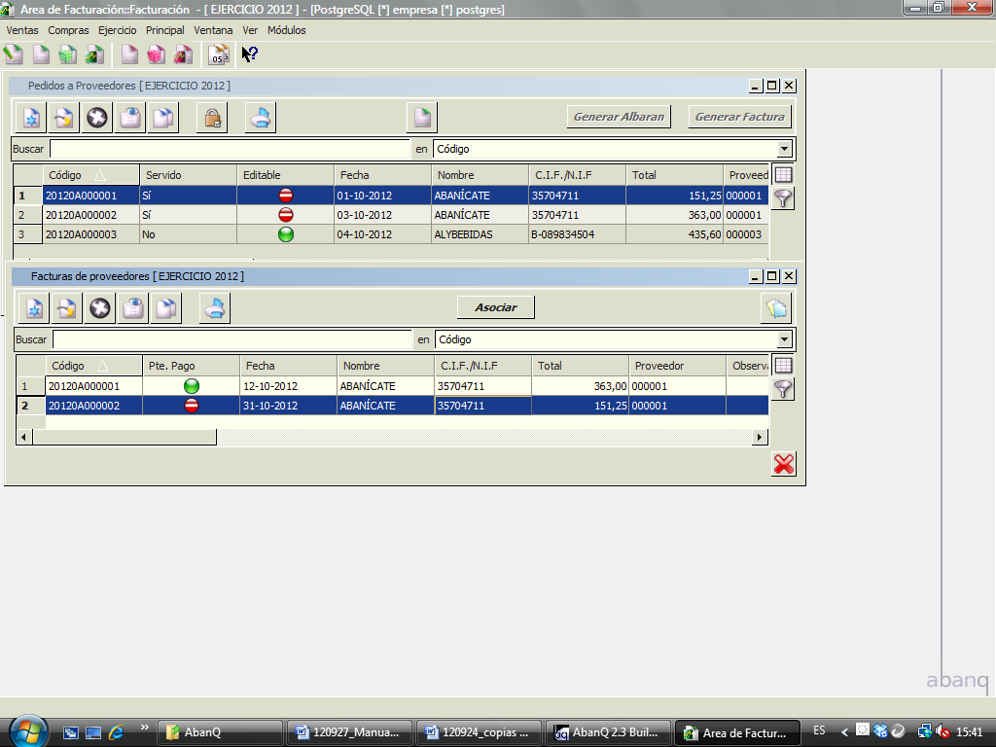Edit selected record in Facturas de proveedores
This screenshot has height=747, width=996.
(67, 308)
